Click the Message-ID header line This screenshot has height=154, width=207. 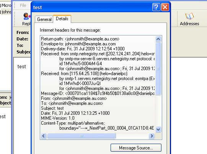pyautogui.click(x=98, y=93)
